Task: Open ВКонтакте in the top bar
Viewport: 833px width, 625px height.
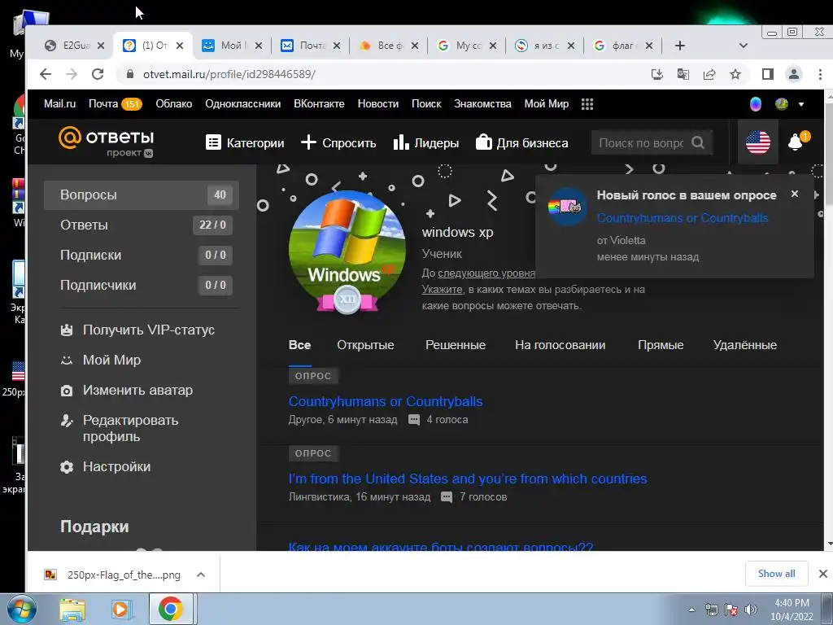Action: click(319, 104)
